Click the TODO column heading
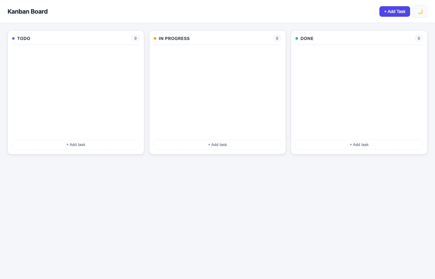435x279 pixels. [x=24, y=38]
